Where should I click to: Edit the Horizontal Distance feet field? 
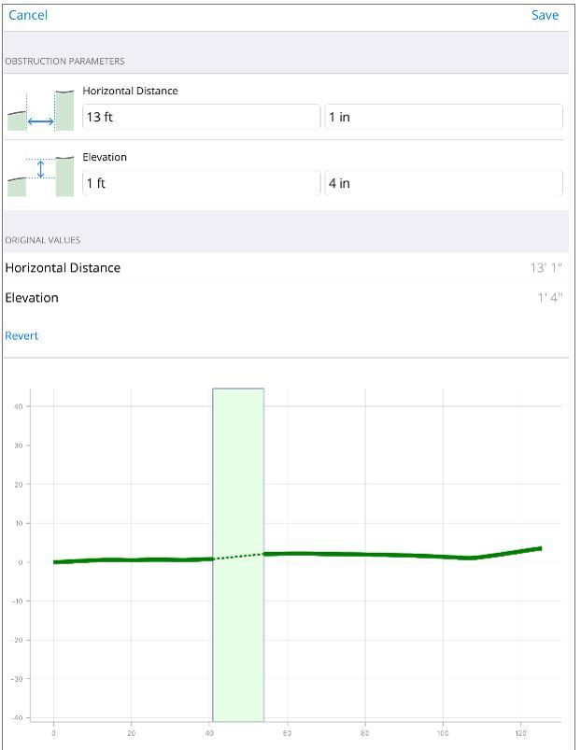click(201, 118)
